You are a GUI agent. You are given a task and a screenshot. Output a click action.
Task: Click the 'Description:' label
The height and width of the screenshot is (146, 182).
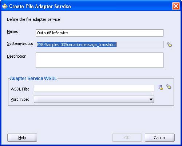pyautogui.click(x=17, y=56)
